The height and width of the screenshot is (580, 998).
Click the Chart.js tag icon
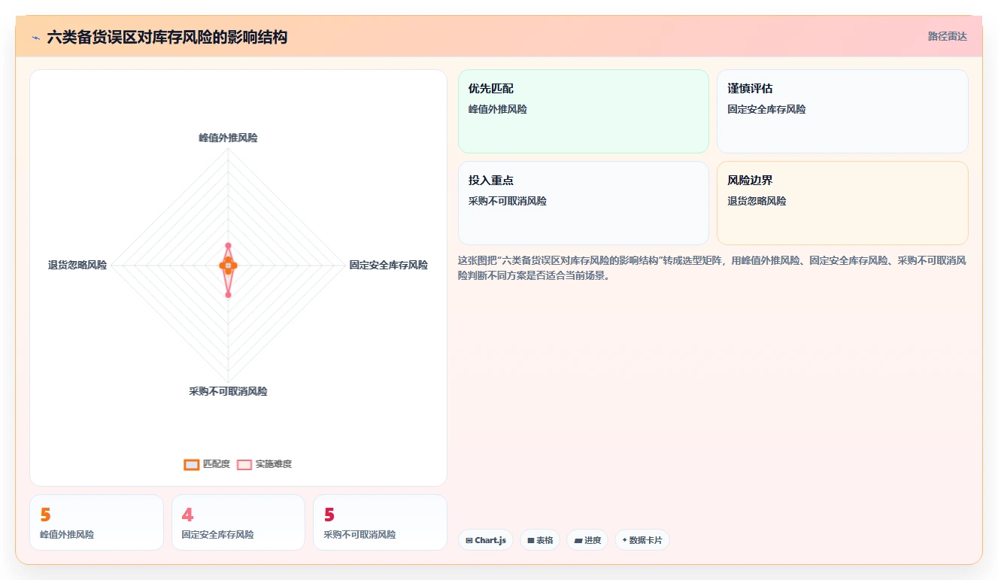(469, 540)
